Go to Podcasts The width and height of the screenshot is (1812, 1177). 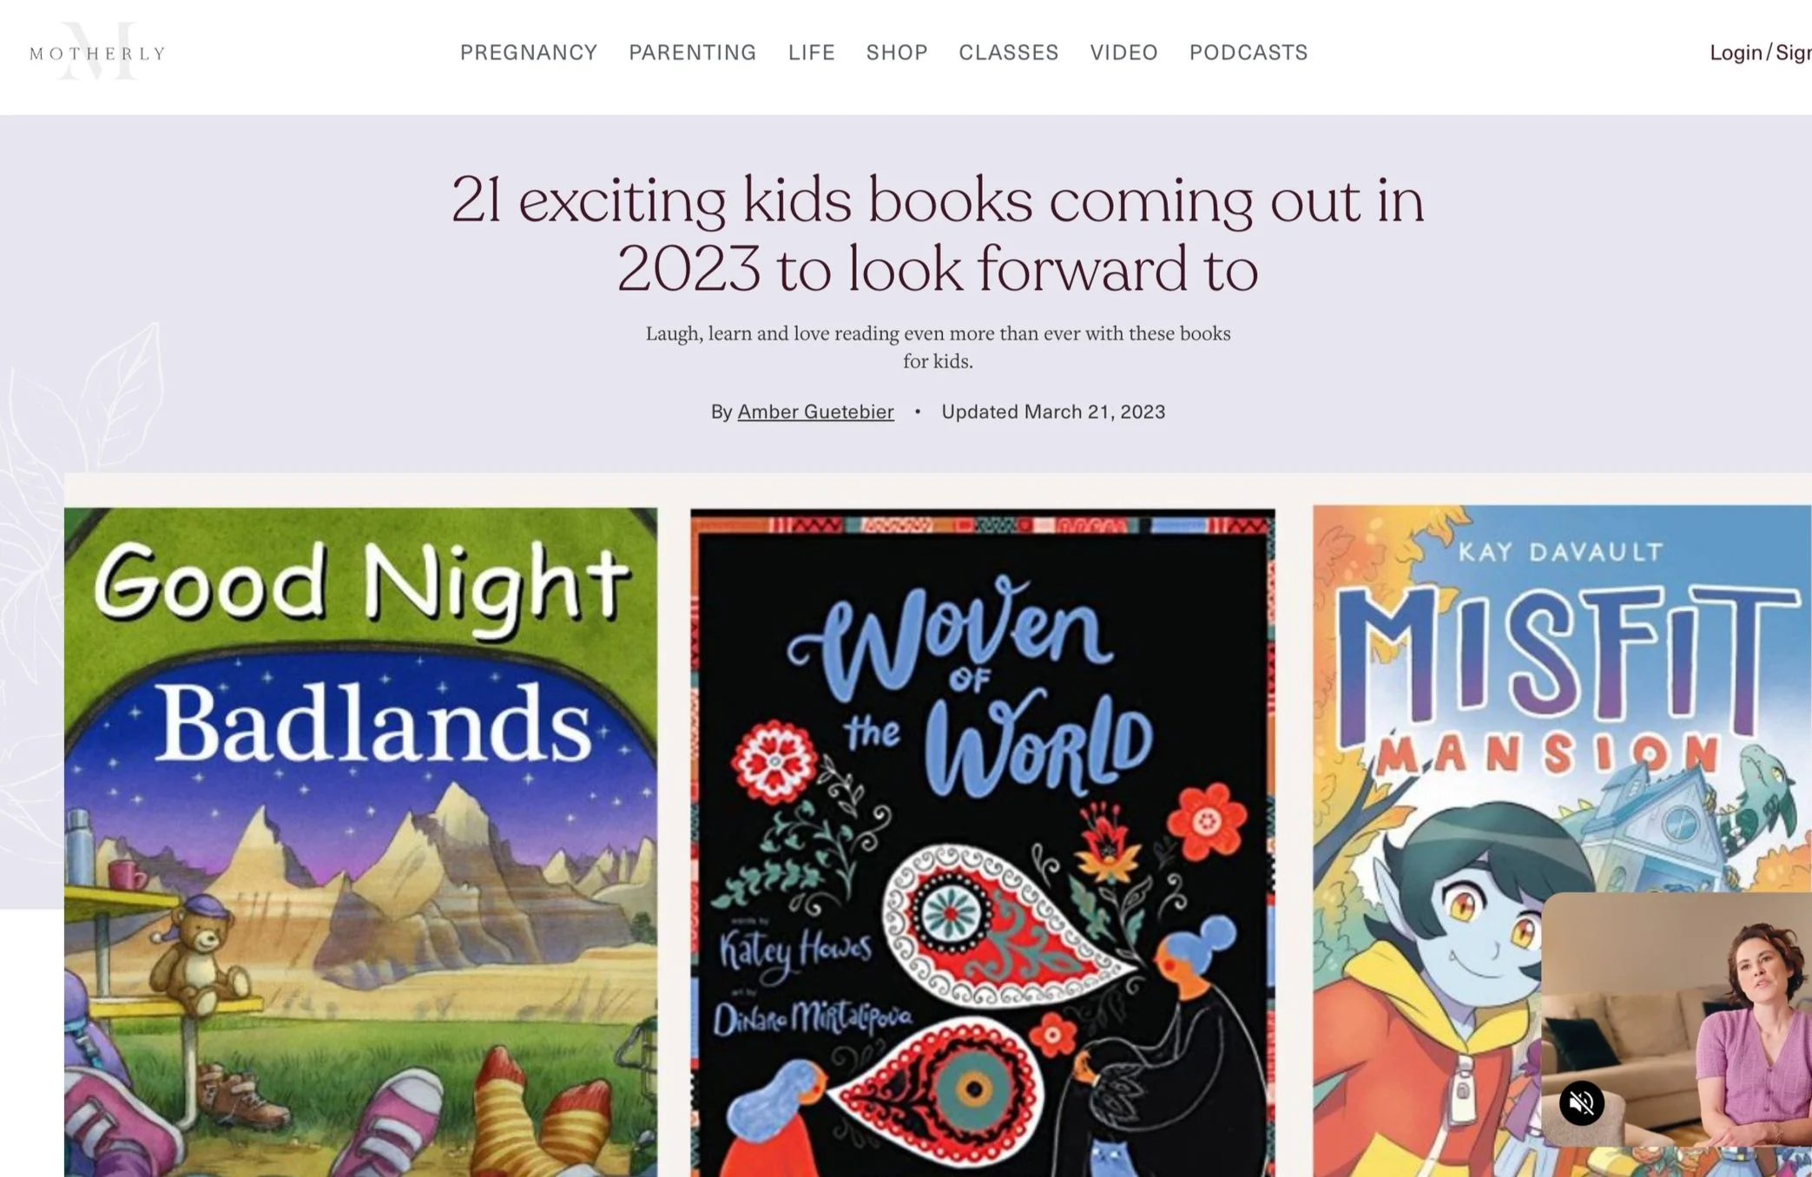pyautogui.click(x=1248, y=52)
